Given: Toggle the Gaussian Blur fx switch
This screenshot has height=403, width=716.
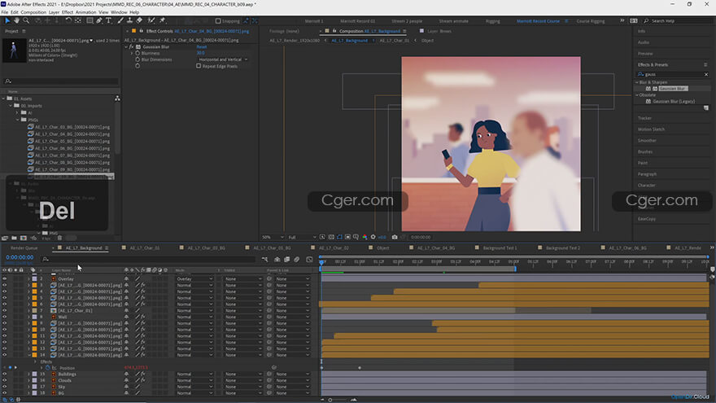Looking at the screenshot, I should point(132,46).
